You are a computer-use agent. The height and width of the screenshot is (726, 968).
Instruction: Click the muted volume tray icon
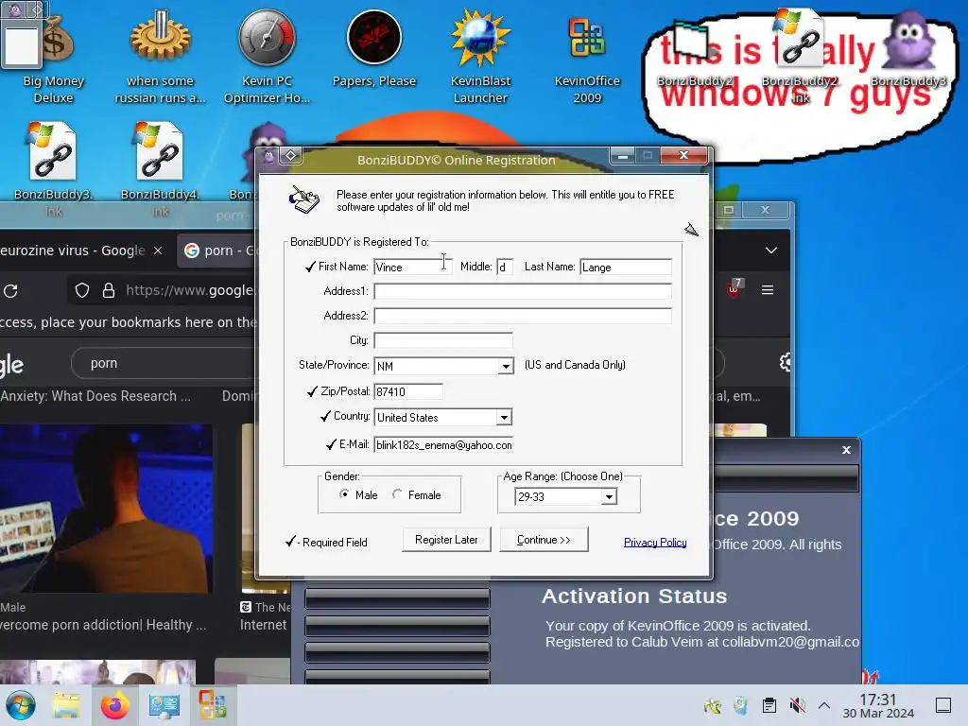tap(797, 705)
